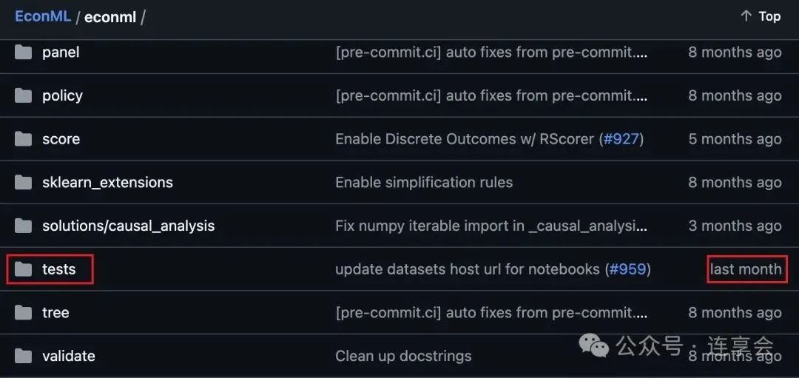View 'Clean up docstrings' commit message
The image size is (799, 378).
403,356
